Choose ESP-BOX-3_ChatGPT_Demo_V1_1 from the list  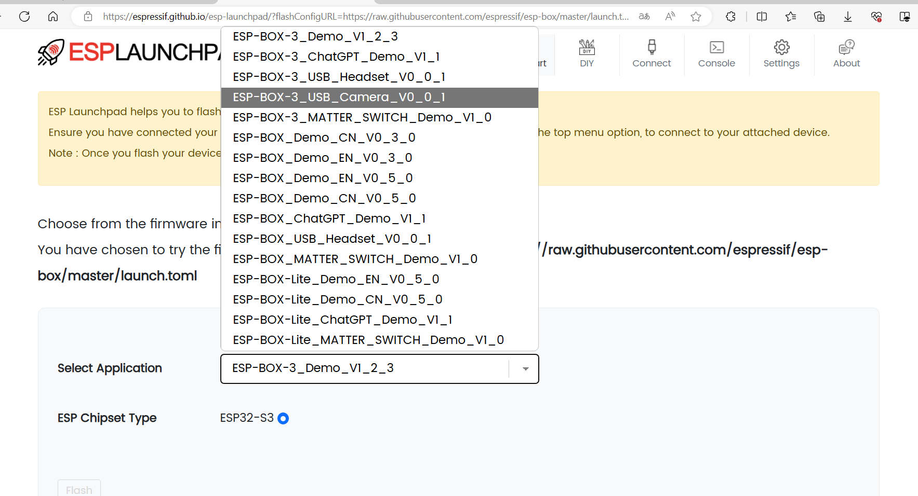click(x=380, y=57)
